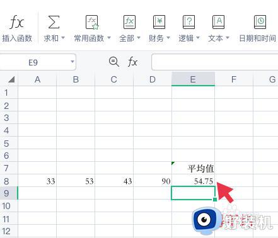Expand the 文本 dropdown arrow
Image resolution: width=278 pixels, height=238 pixels.
228,38
